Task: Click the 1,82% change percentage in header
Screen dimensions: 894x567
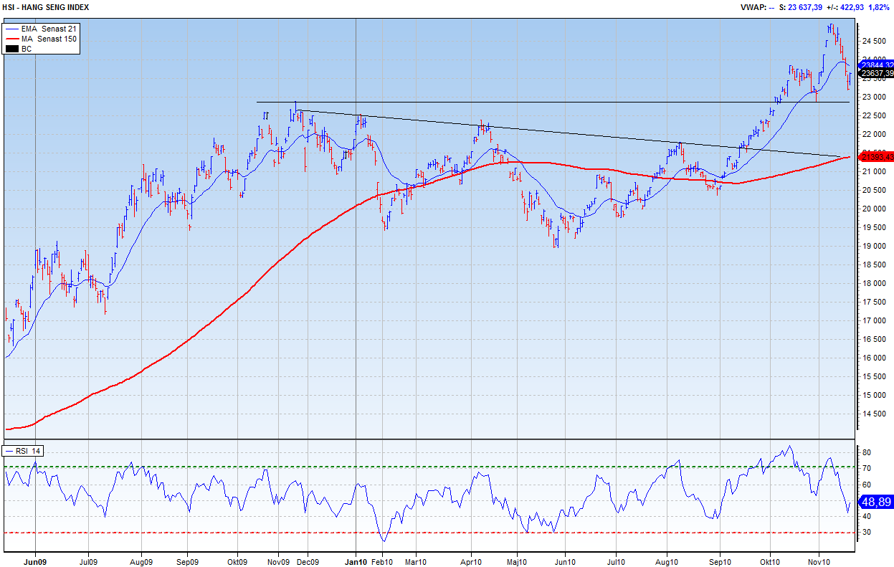Action: 879,7
